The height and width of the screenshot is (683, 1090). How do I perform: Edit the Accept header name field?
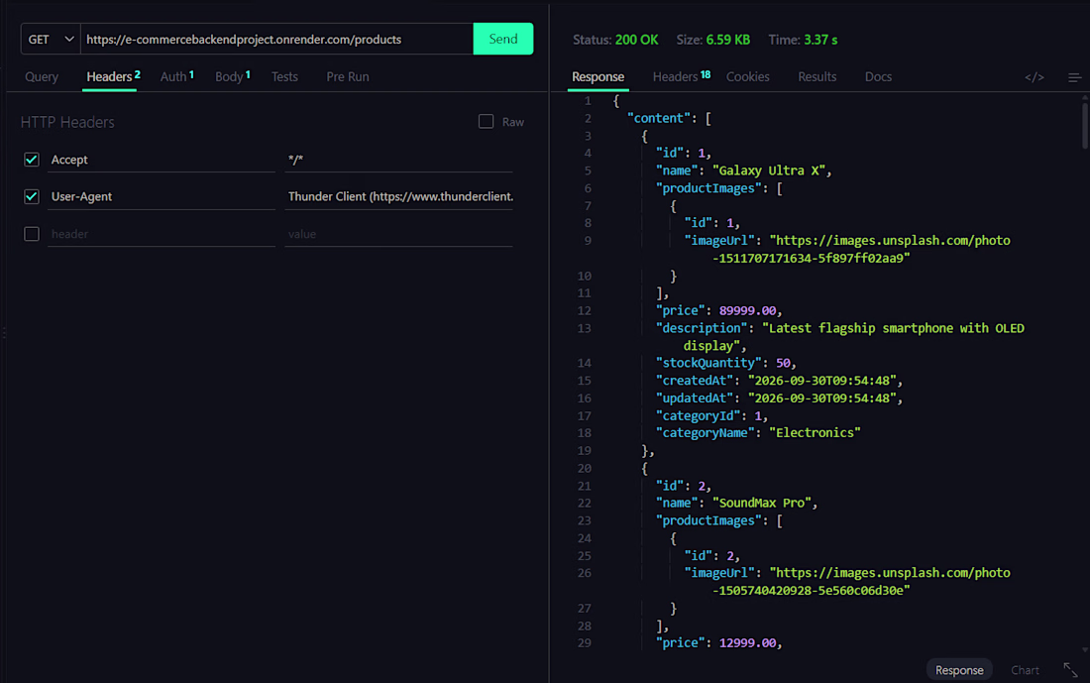162,160
